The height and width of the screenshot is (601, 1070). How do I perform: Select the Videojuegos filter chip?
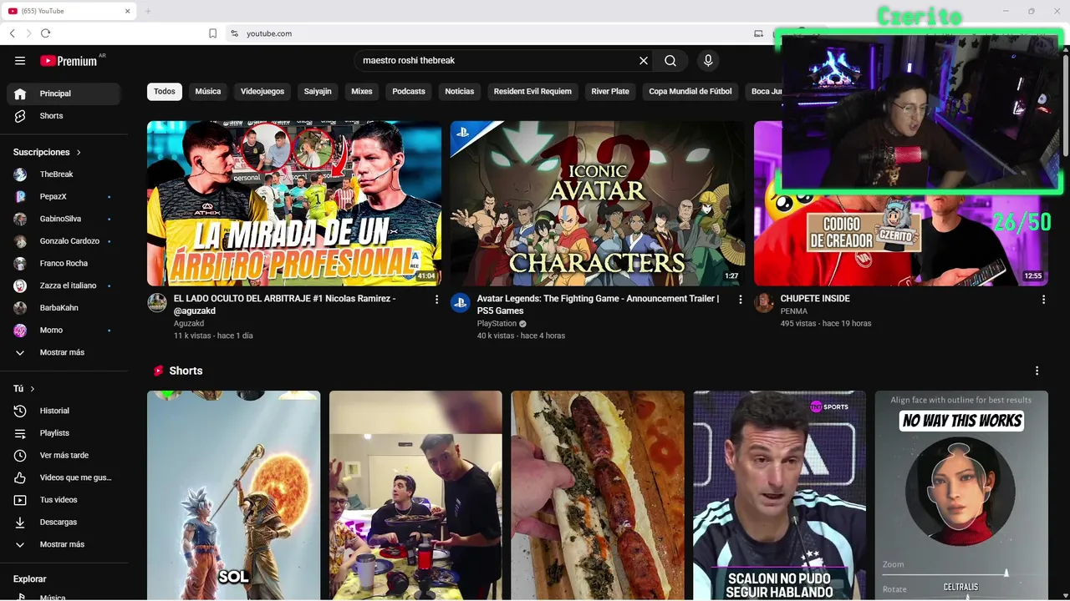point(262,91)
